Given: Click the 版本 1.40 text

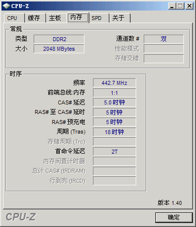Looking at the screenshot, I should [170, 203].
